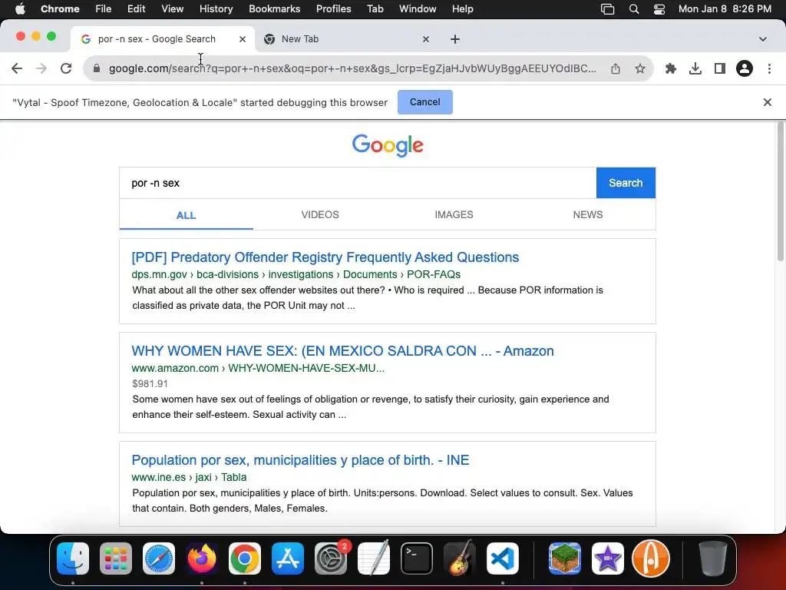Click the Stage Manager menu bar icon
786x590 pixels.
coord(608,9)
